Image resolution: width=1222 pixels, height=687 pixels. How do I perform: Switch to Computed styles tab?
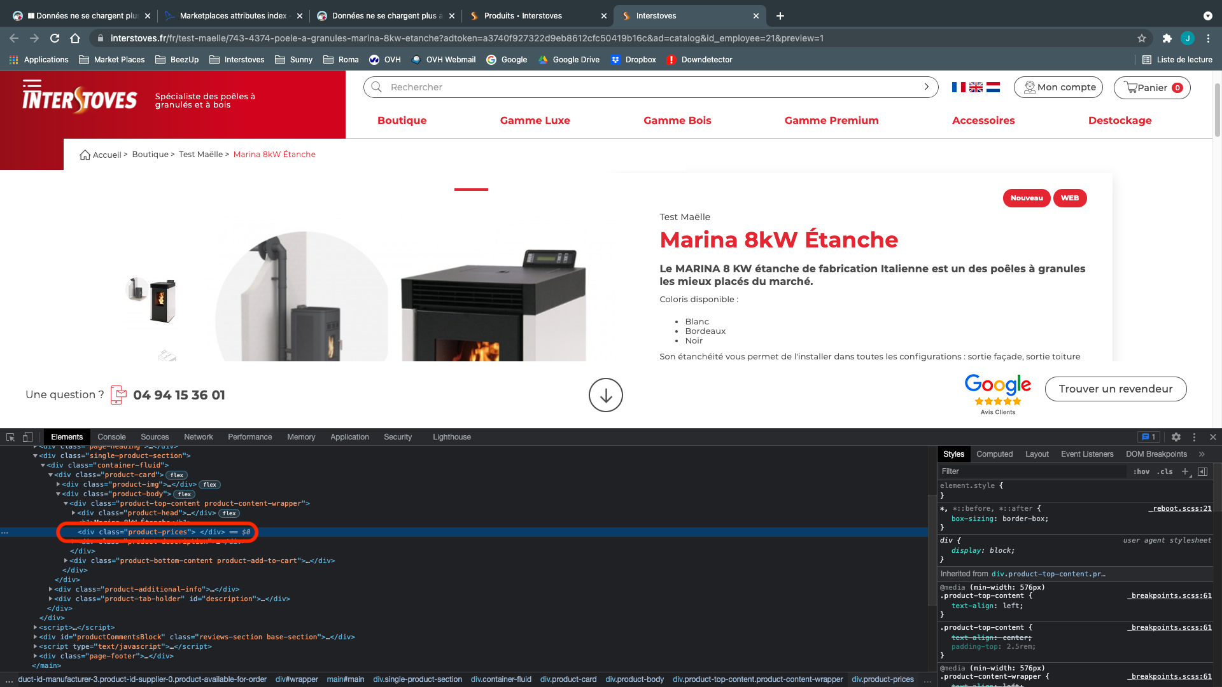994,454
